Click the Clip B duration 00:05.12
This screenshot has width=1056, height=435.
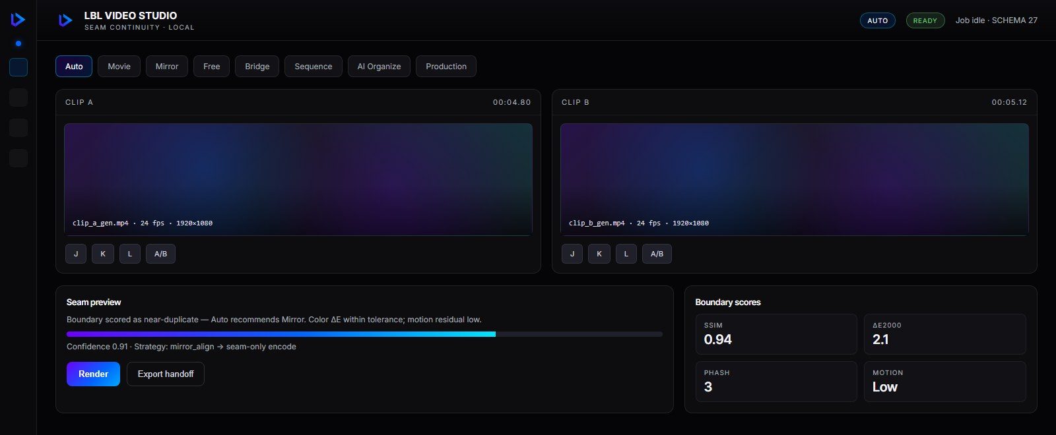point(1009,102)
